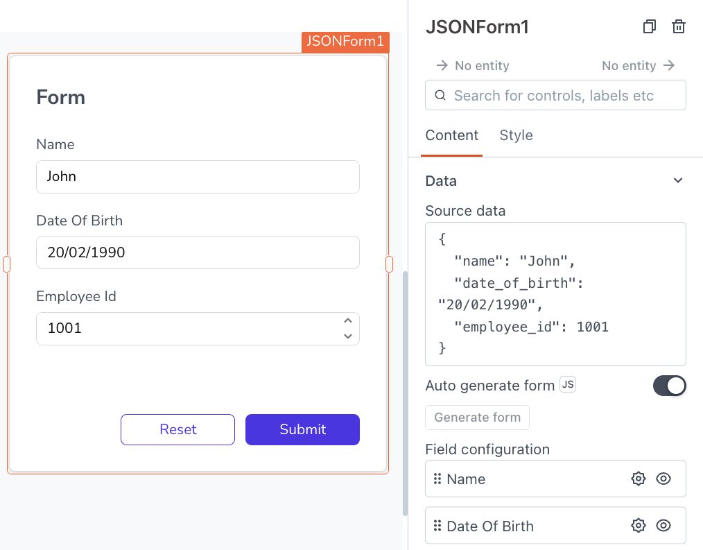Hide the Name field with eye icon
This screenshot has width=703, height=550.
(663, 479)
